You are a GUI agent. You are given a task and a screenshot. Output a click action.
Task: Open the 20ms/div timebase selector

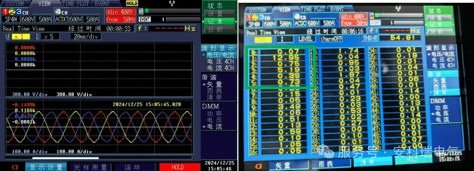pyautogui.click(x=86, y=36)
